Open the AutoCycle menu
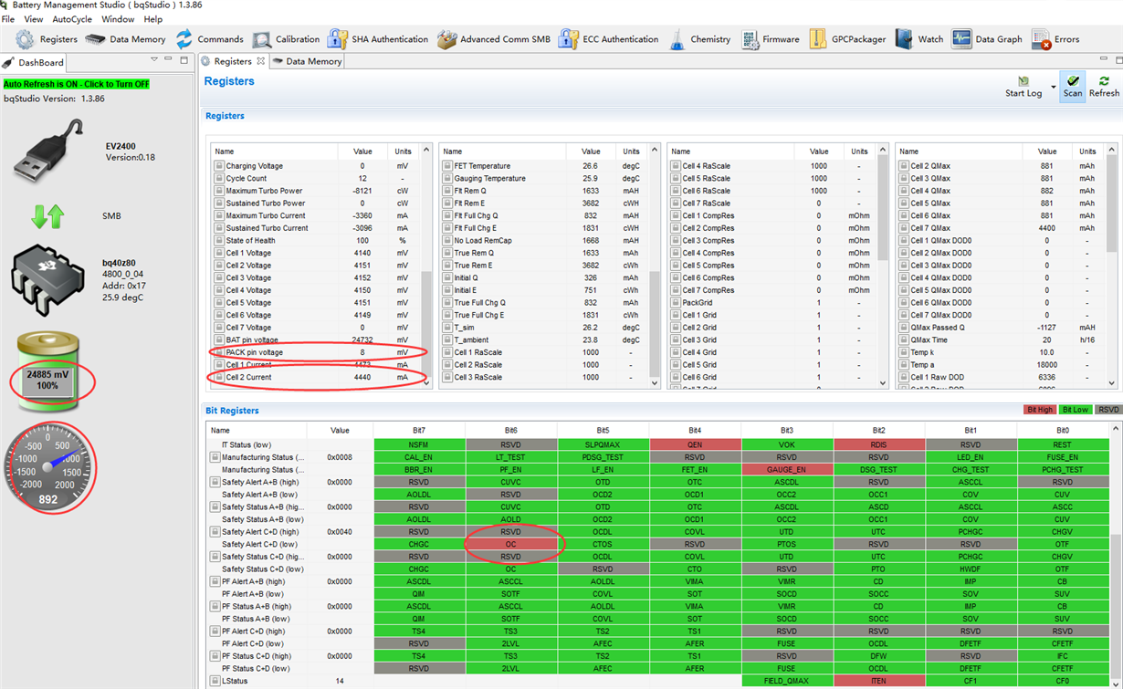 tap(72, 19)
